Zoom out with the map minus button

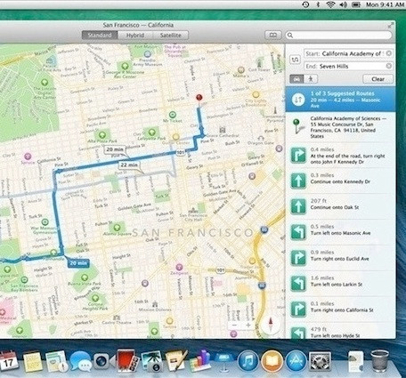[235, 326]
